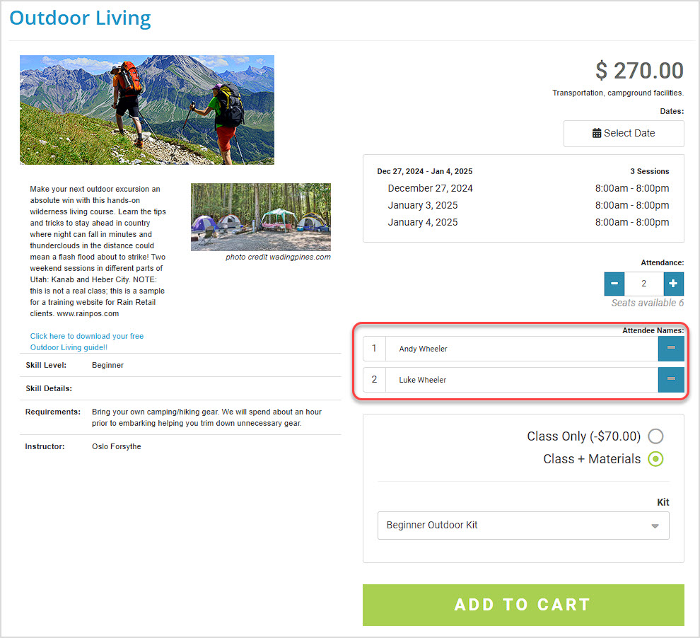700x638 pixels.
Task: Remove attendee Luke Wheeler
Action: (x=671, y=380)
